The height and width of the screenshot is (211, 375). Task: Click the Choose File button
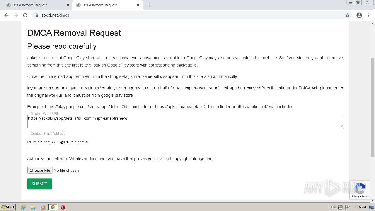pyautogui.click(x=40, y=170)
